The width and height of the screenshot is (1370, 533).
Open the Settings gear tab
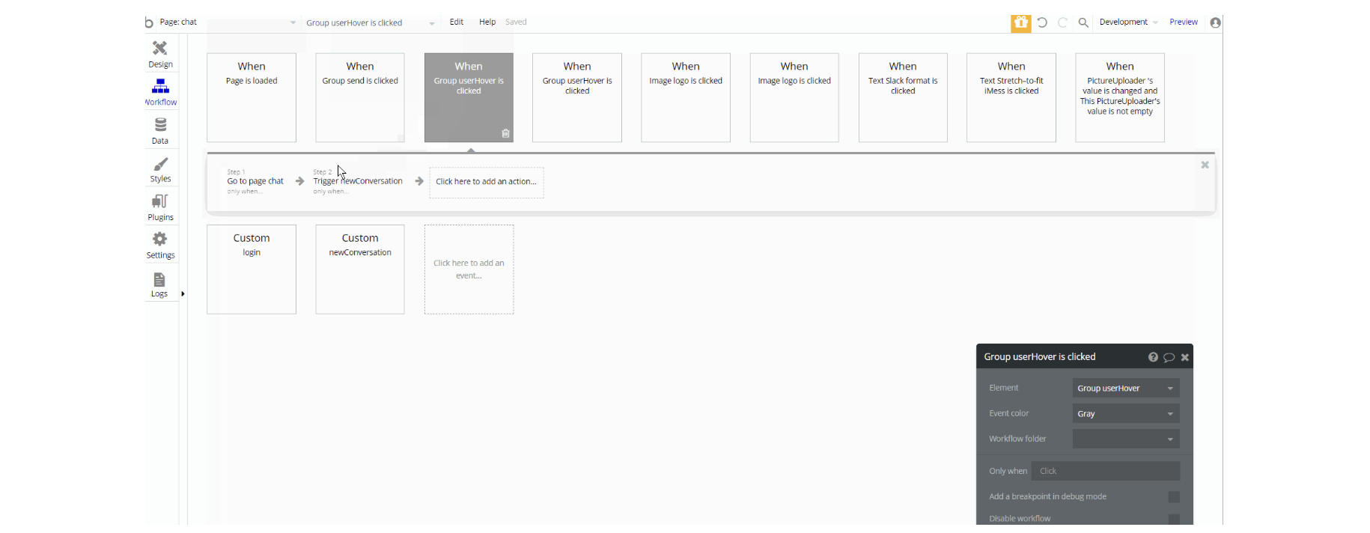pos(160,246)
